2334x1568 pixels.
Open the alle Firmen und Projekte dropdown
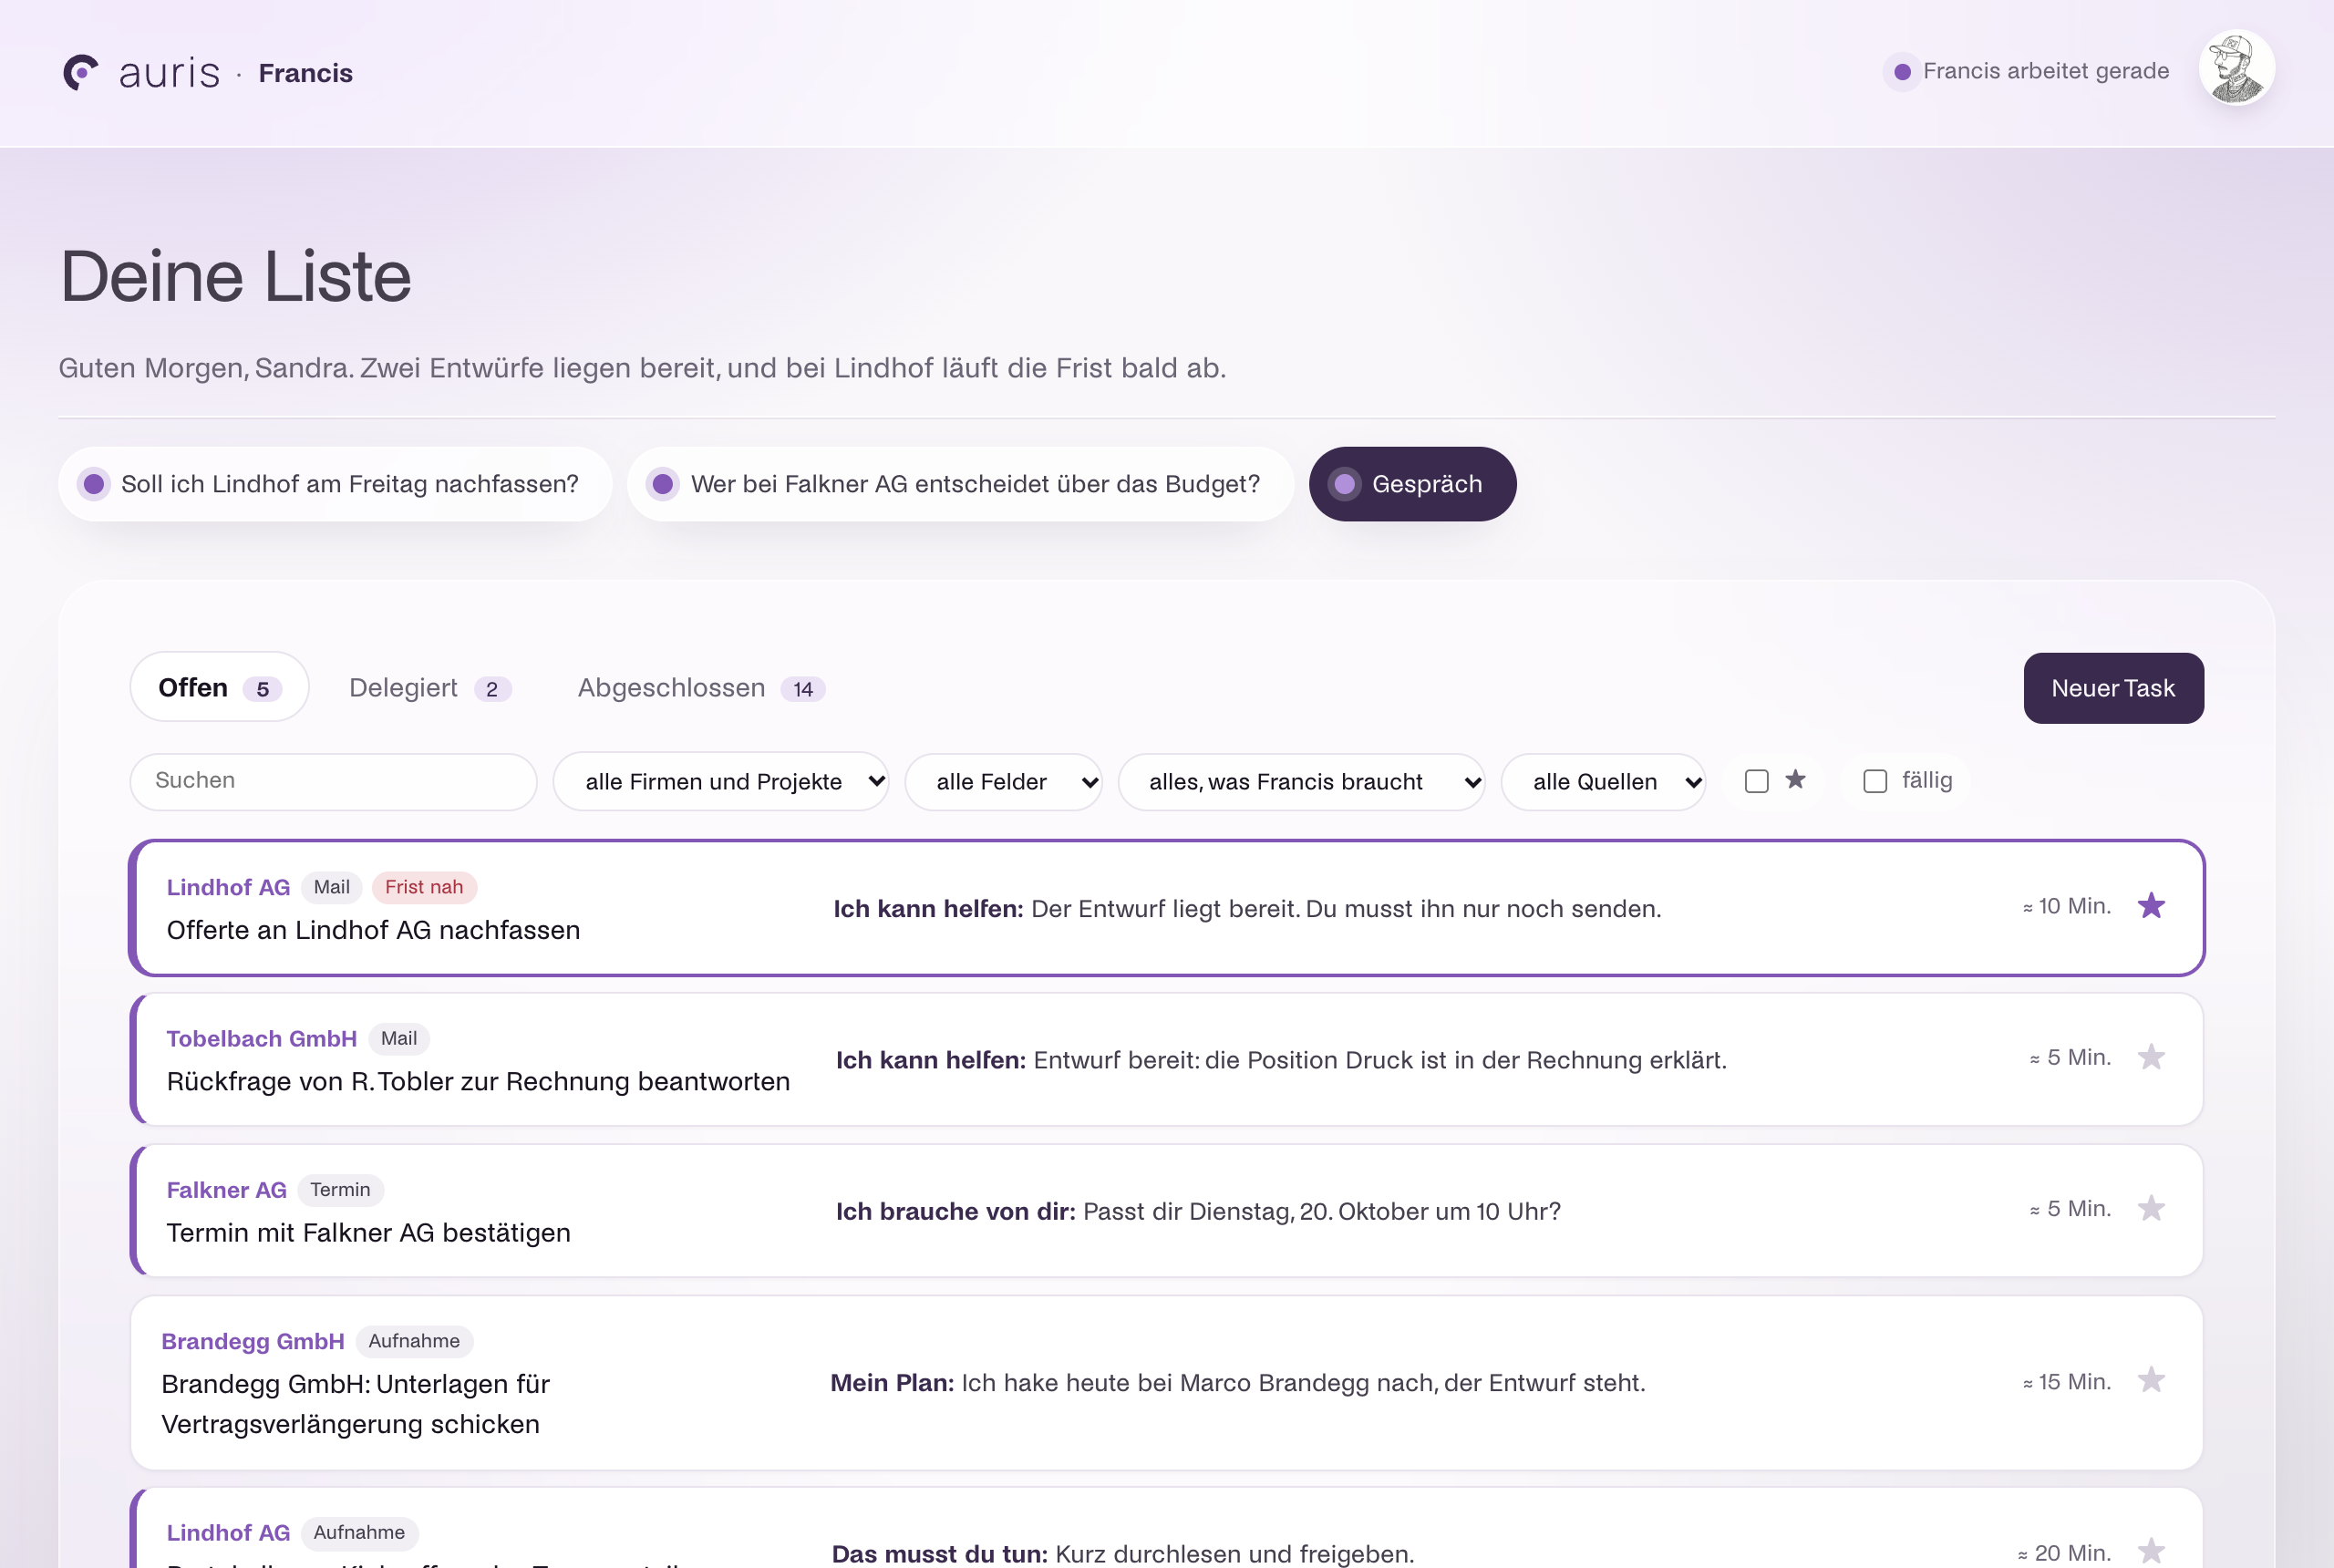tap(721, 781)
